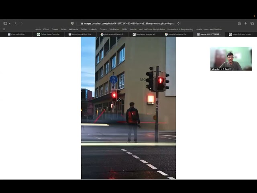Open the Share button in toolbar

coord(239,23)
